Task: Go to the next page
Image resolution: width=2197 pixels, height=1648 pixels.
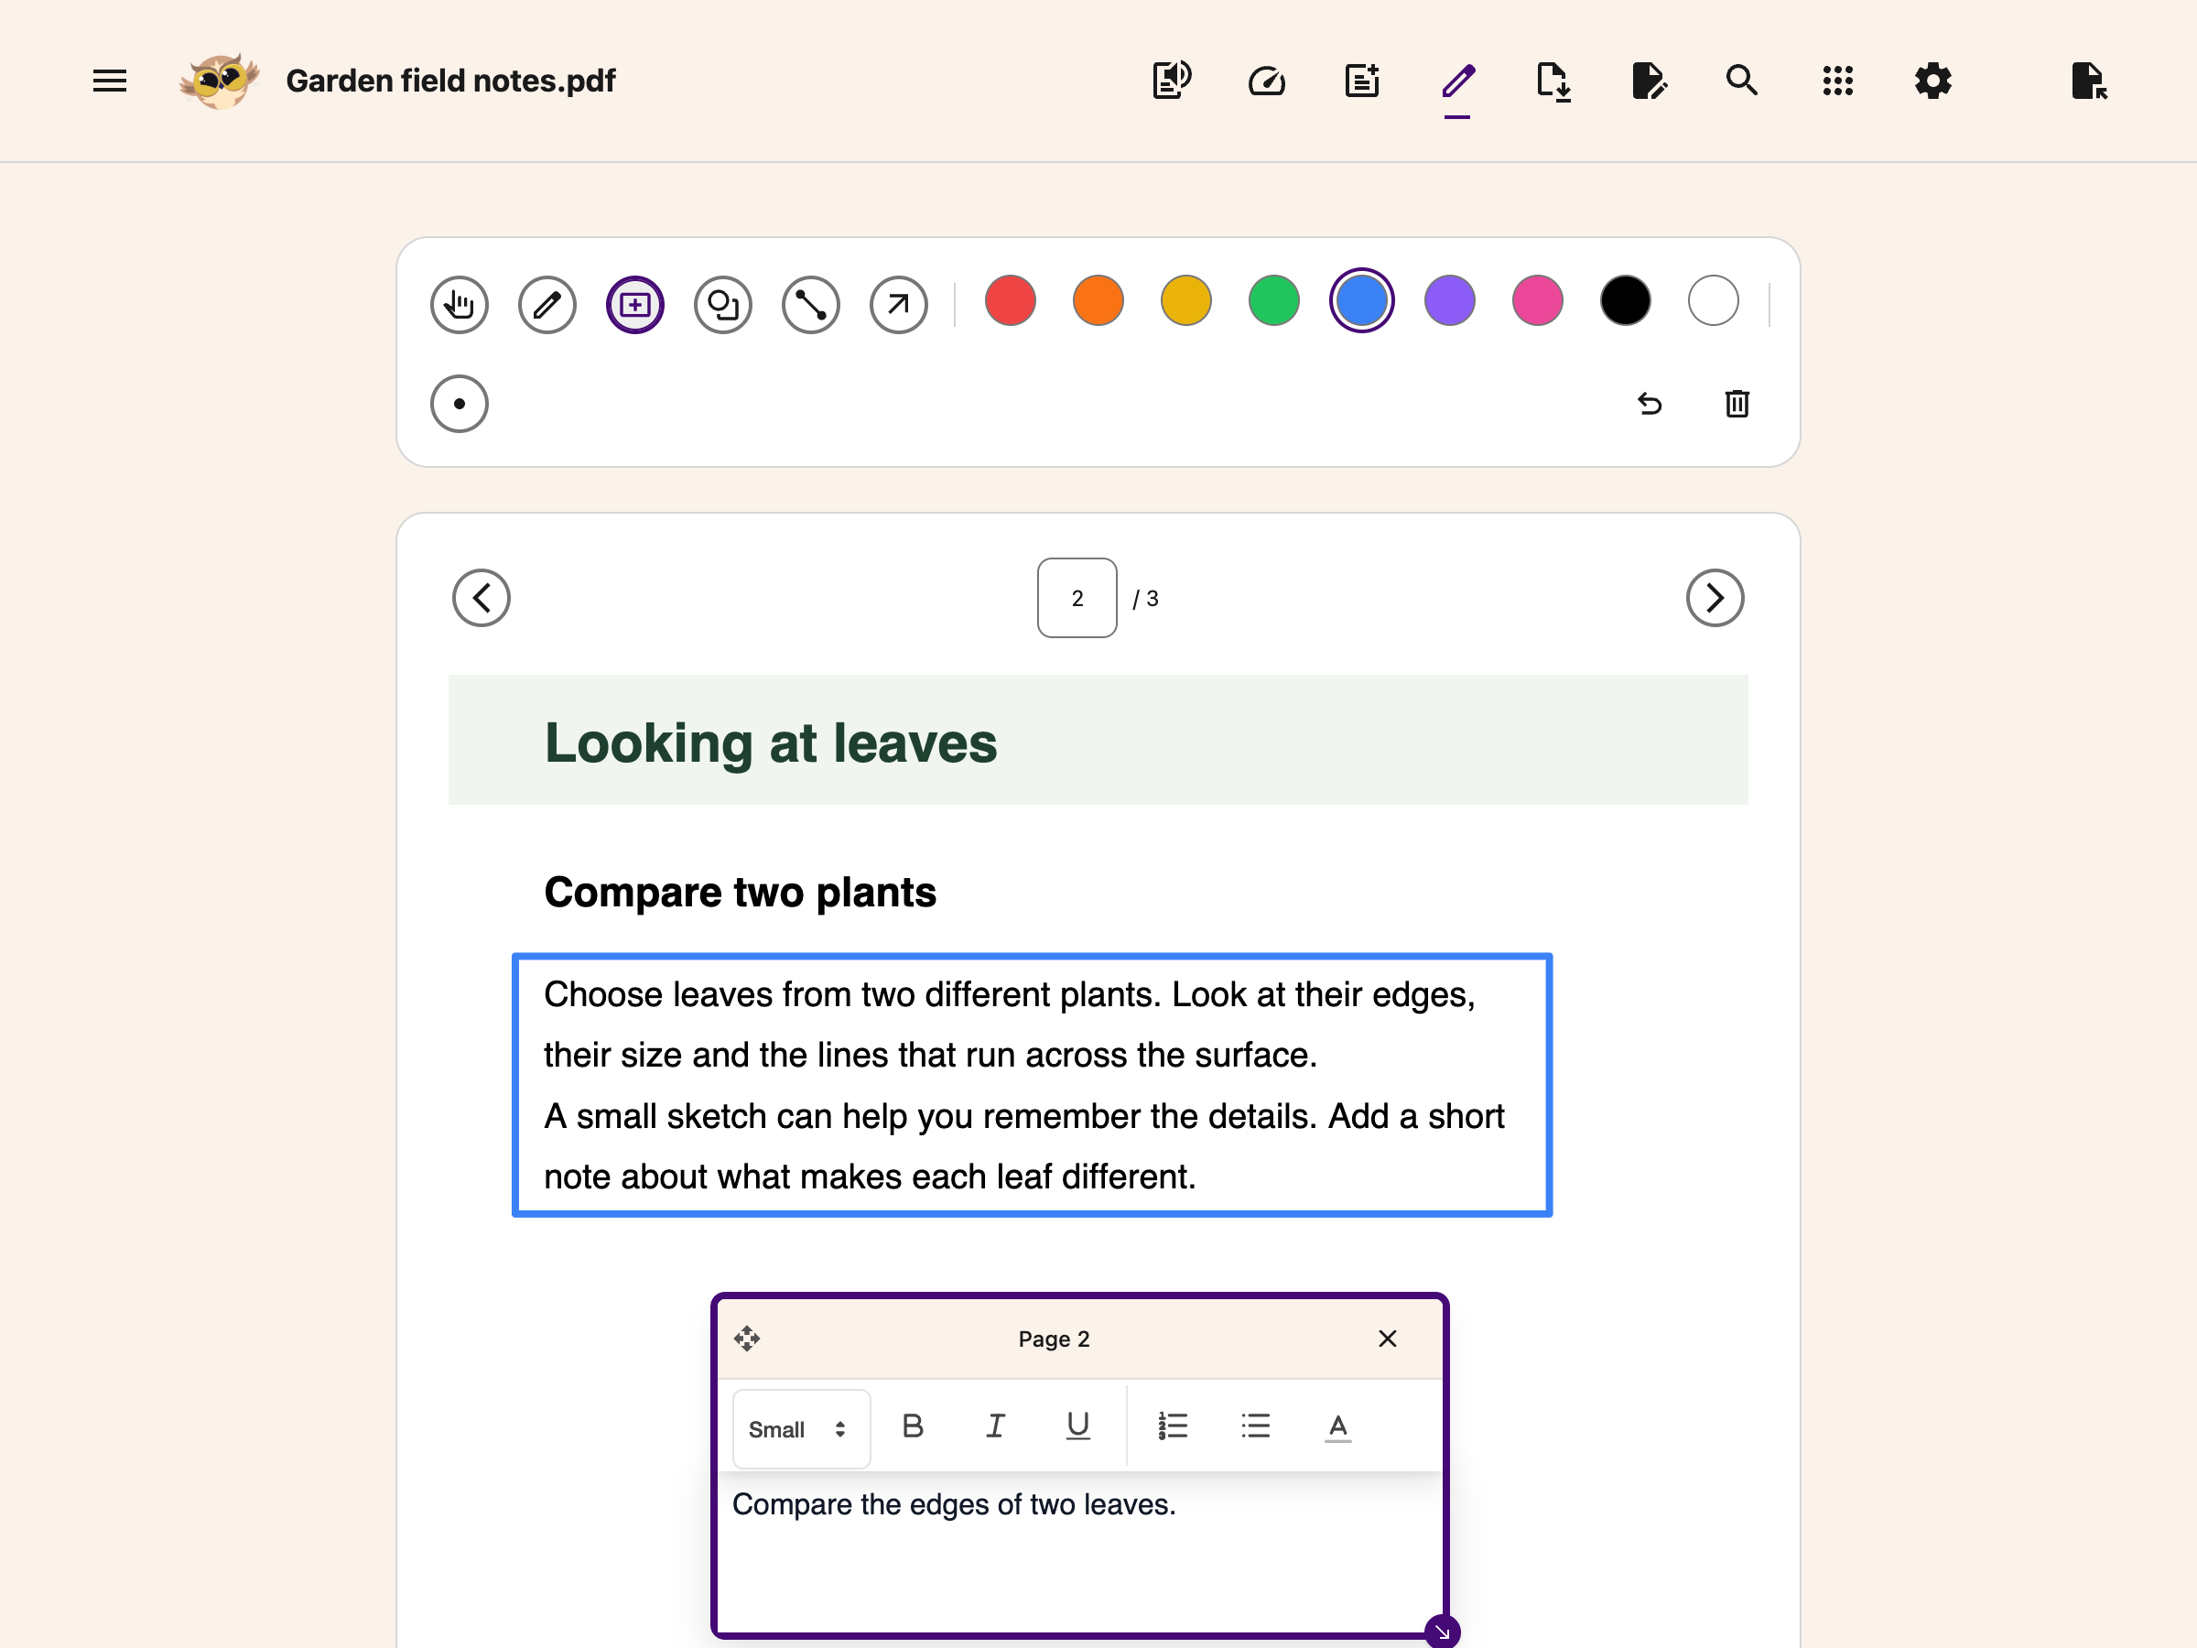Action: [1715, 598]
